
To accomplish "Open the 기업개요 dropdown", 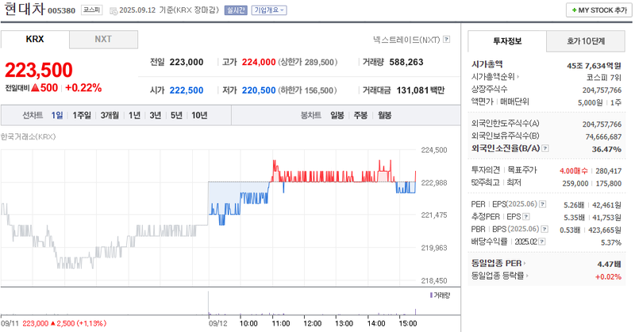I will click(x=269, y=10).
